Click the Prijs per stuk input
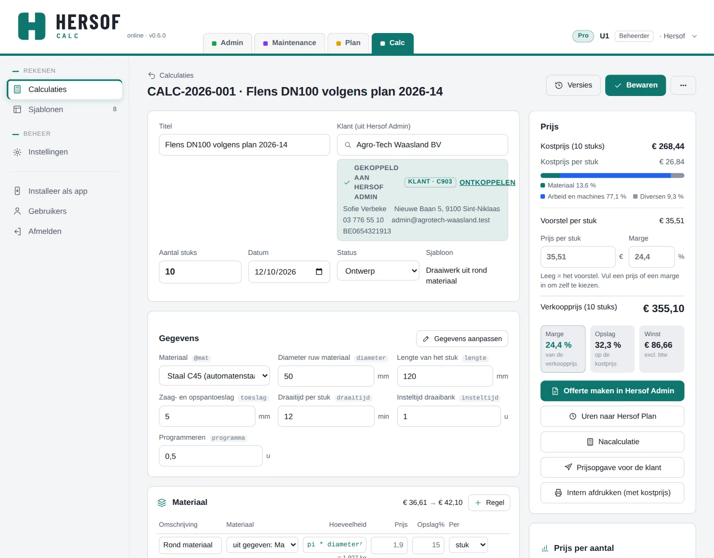The image size is (714, 558). (x=578, y=257)
